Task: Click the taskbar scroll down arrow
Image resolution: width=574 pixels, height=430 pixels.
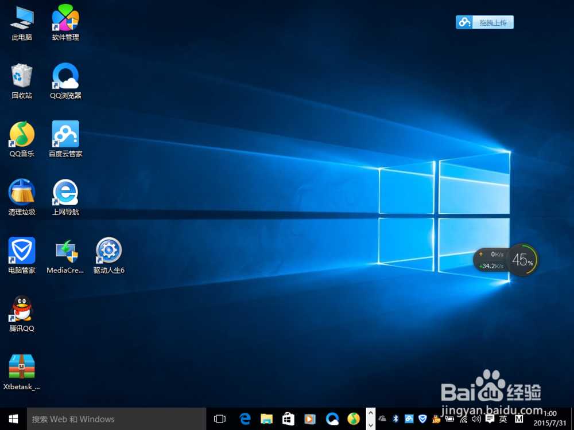Action: [370, 425]
